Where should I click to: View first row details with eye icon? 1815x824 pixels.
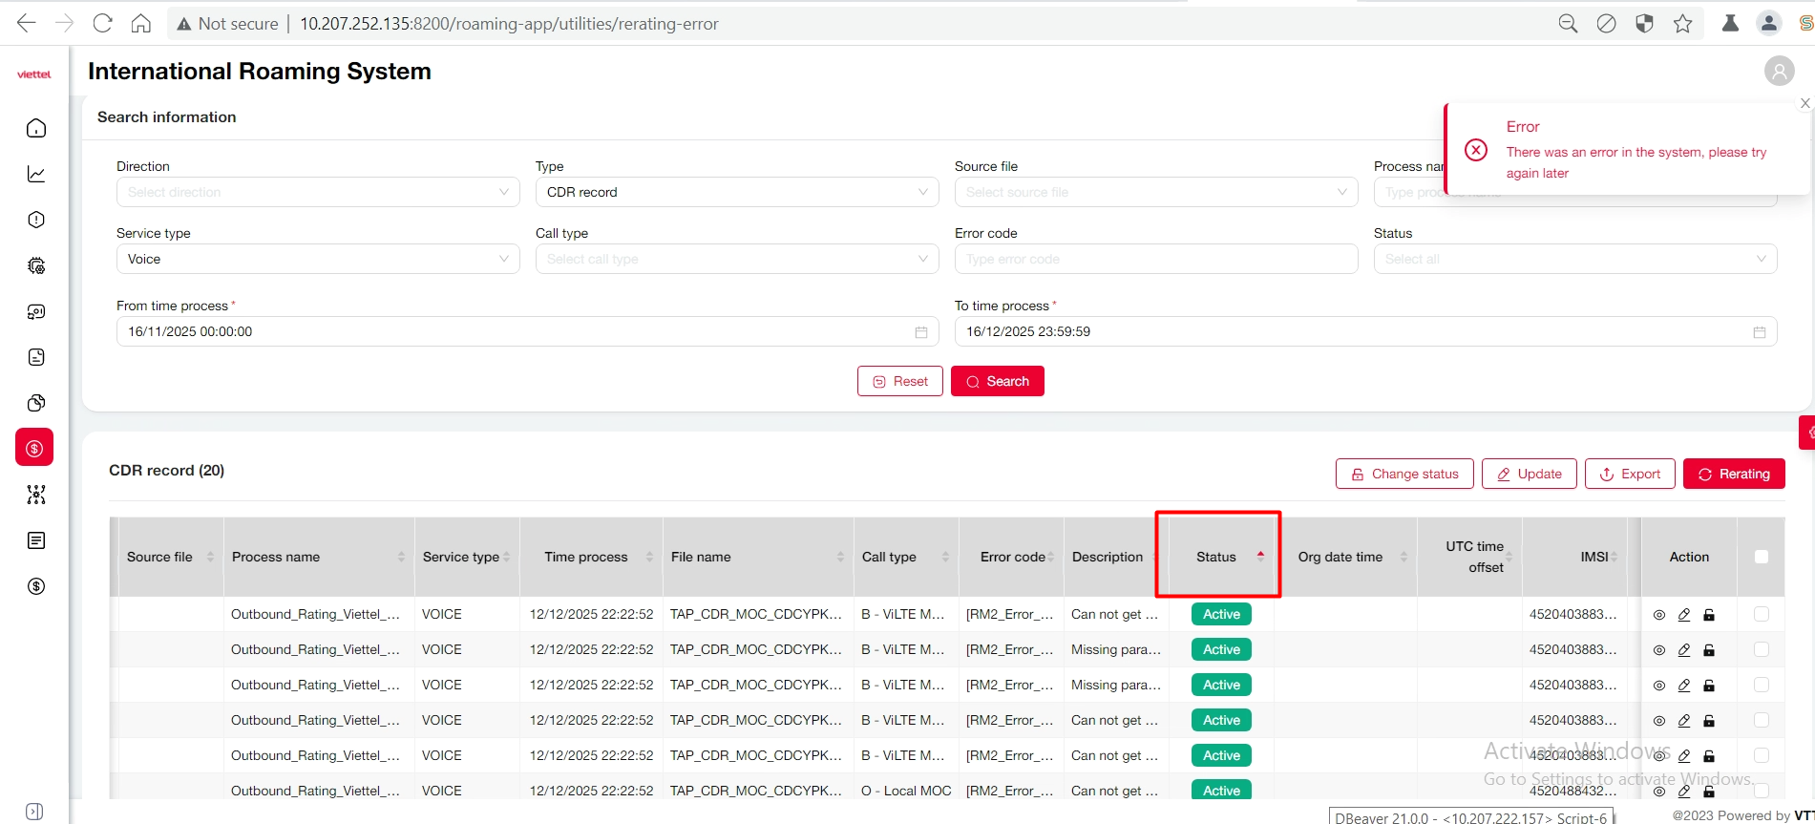pyautogui.click(x=1659, y=615)
